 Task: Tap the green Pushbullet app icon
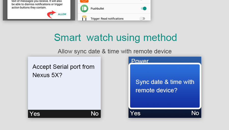[x=84, y=9]
